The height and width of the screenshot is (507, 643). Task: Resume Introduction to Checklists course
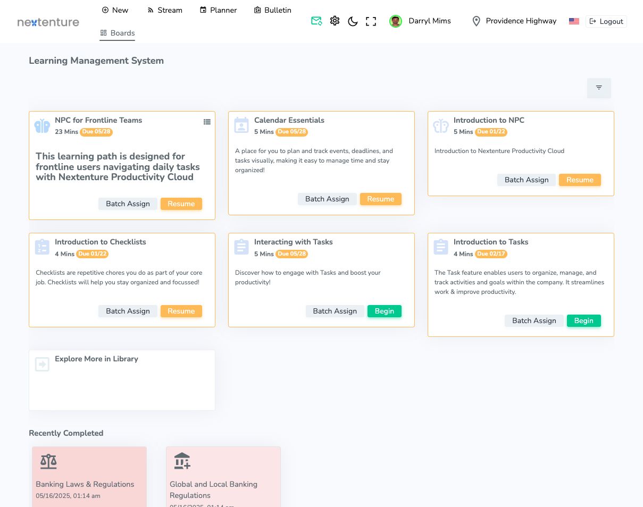[181, 311]
